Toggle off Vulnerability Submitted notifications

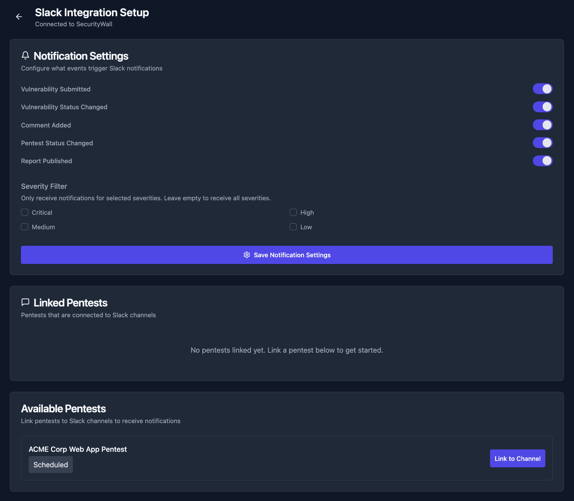pos(542,88)
